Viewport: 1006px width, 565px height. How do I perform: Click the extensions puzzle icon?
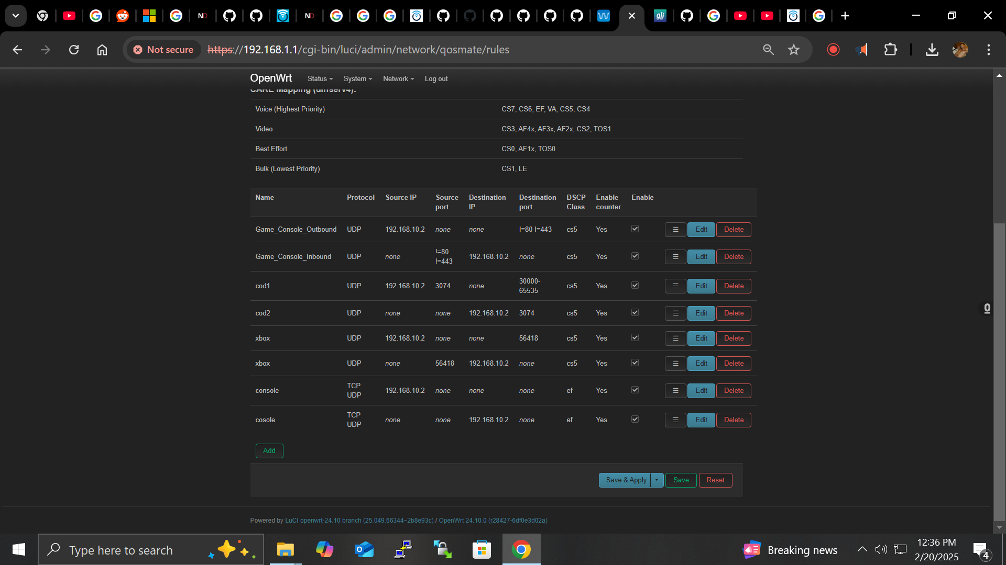coord(891,50)
